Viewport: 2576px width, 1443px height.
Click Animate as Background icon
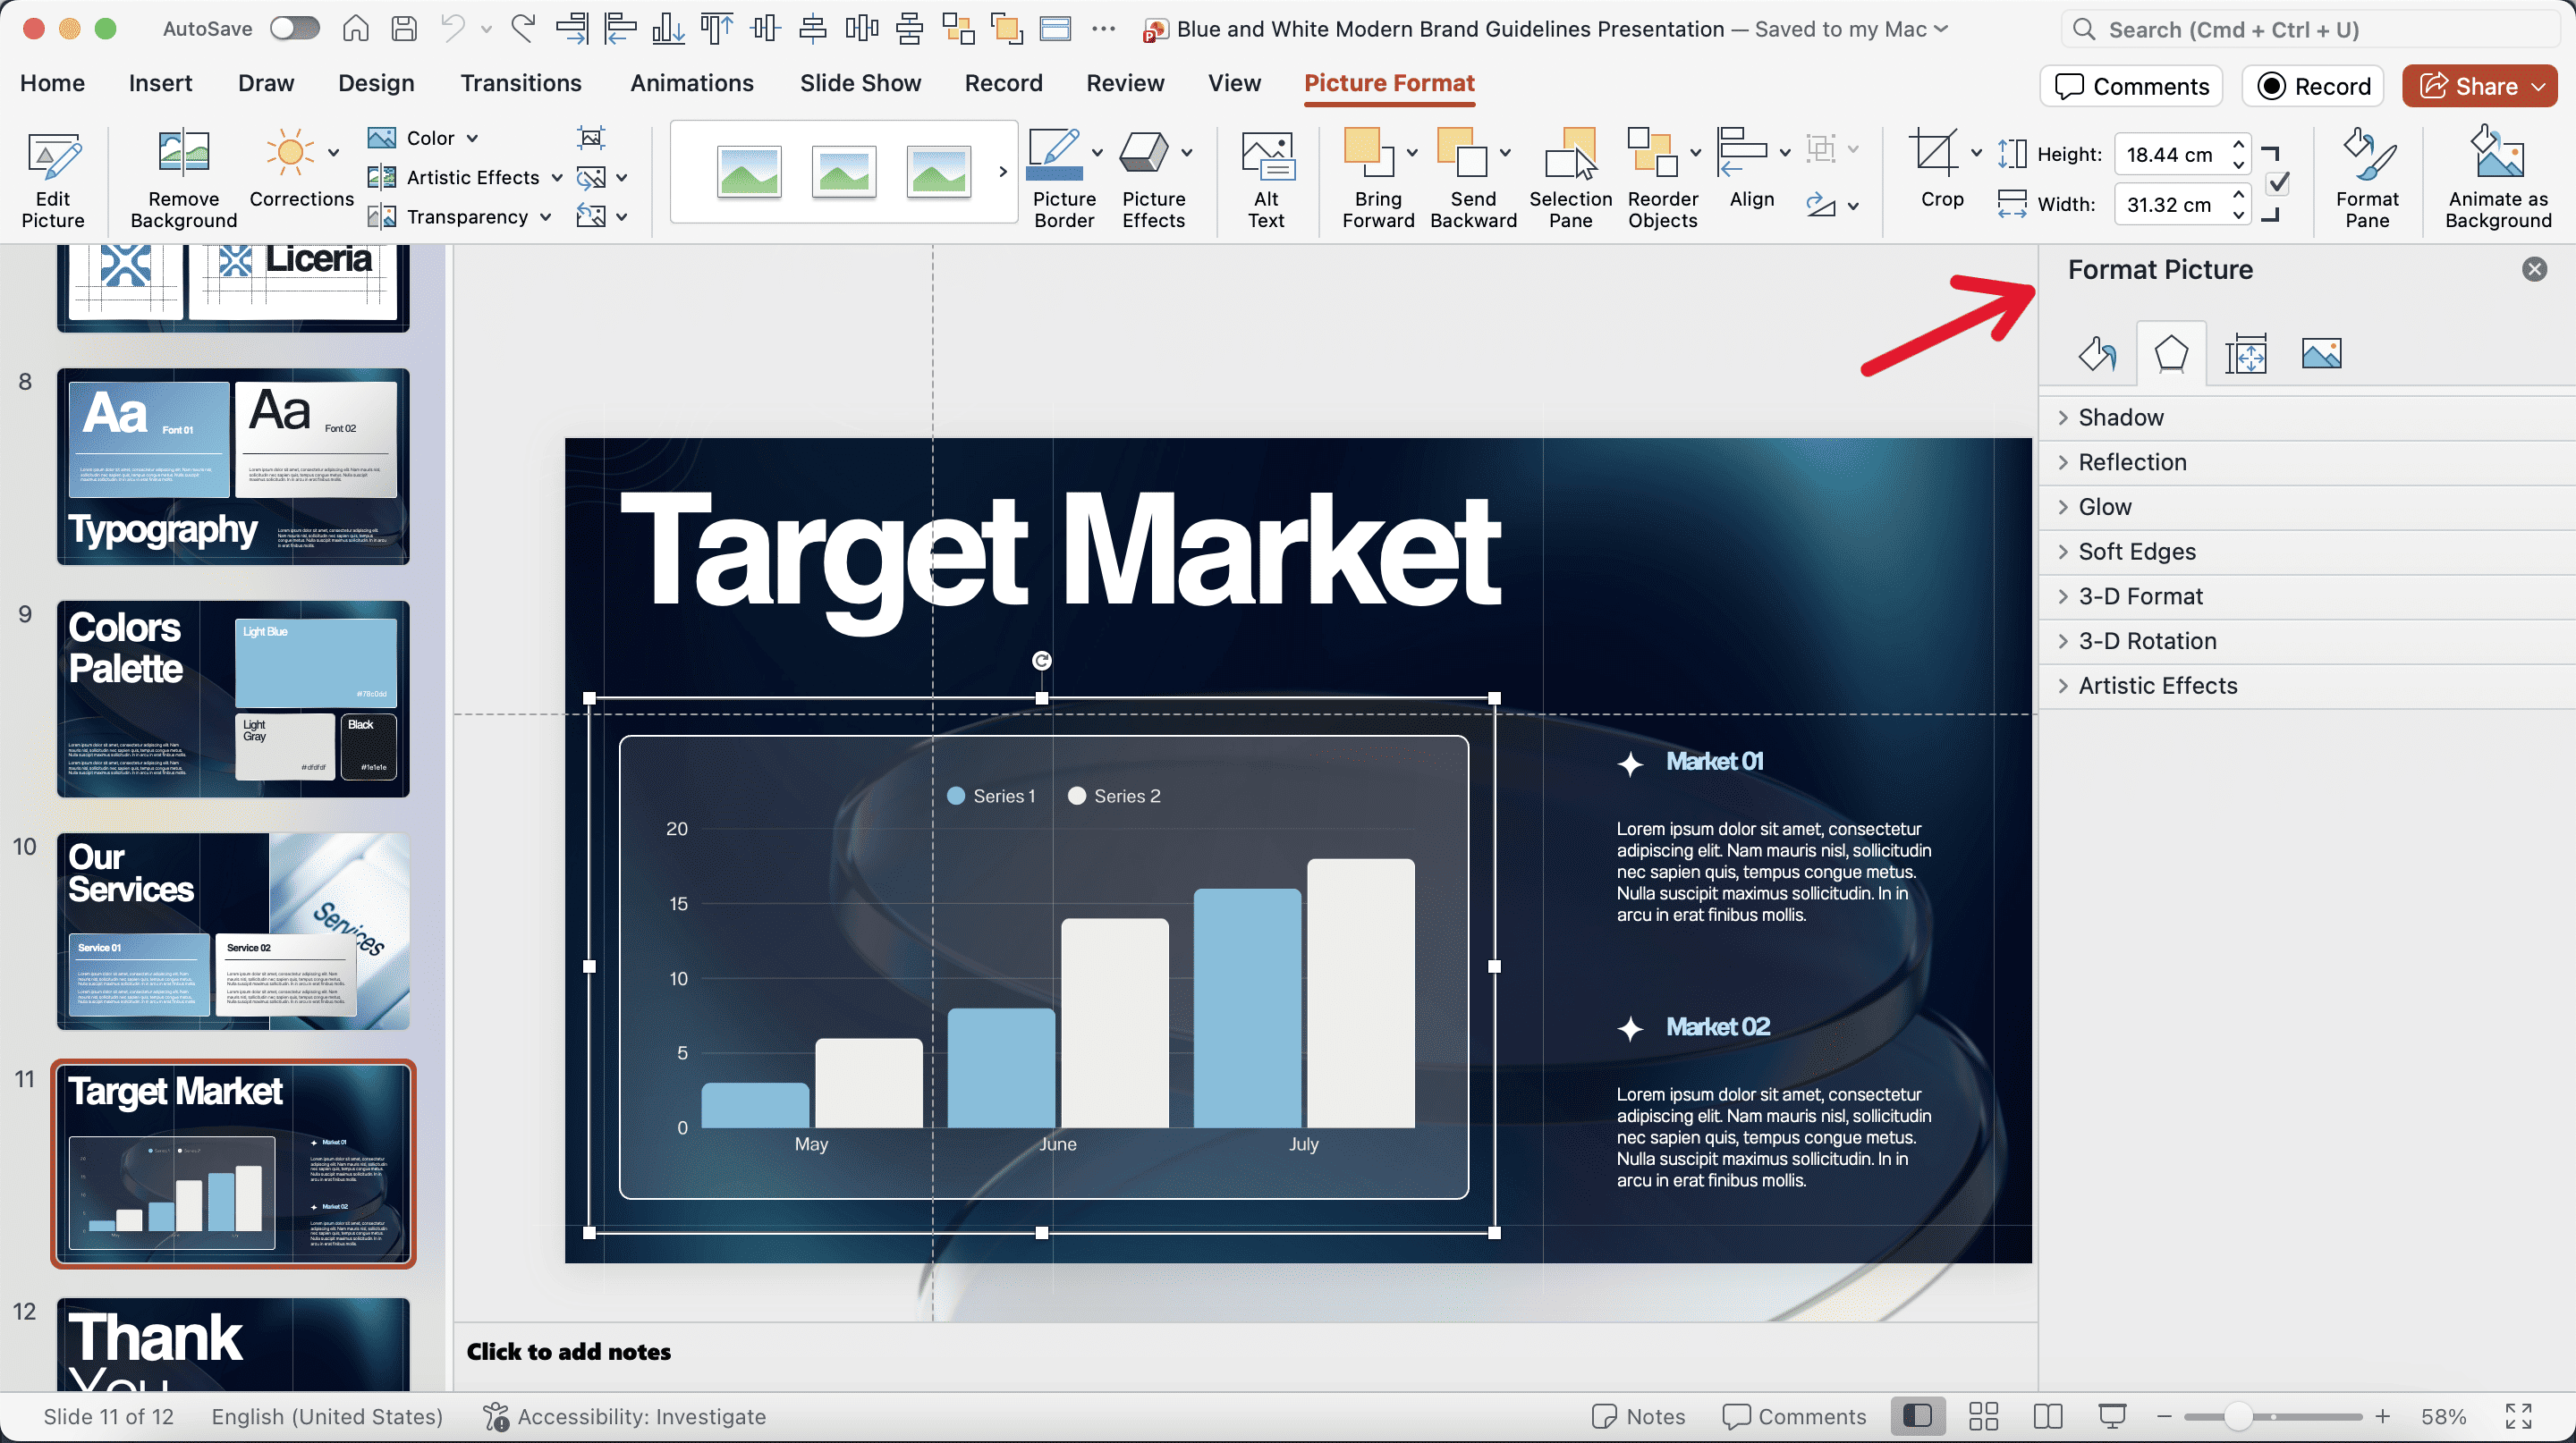pyautogui.click(x=2497, y=154)
